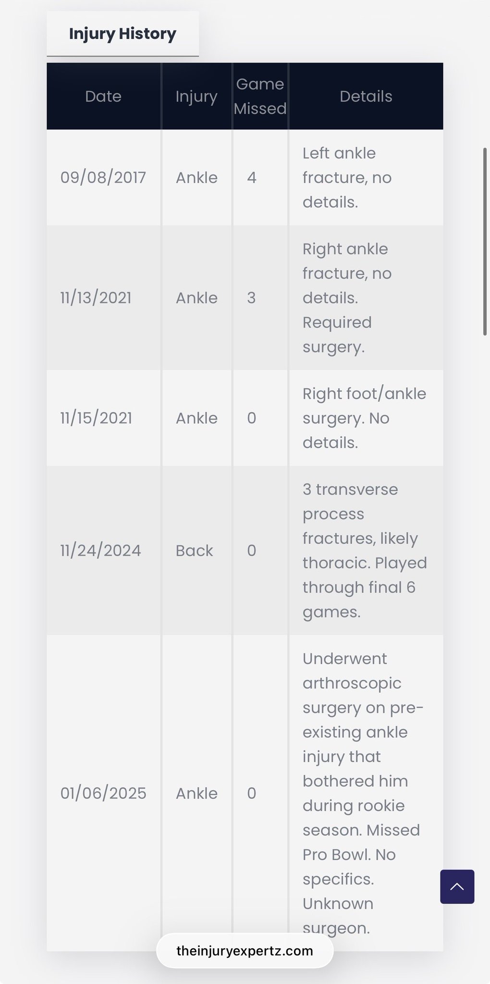The width and height of the screenshot is (490, 984).
Task: Tap the scroll-to-top arrow button
Action: point(457,886)
